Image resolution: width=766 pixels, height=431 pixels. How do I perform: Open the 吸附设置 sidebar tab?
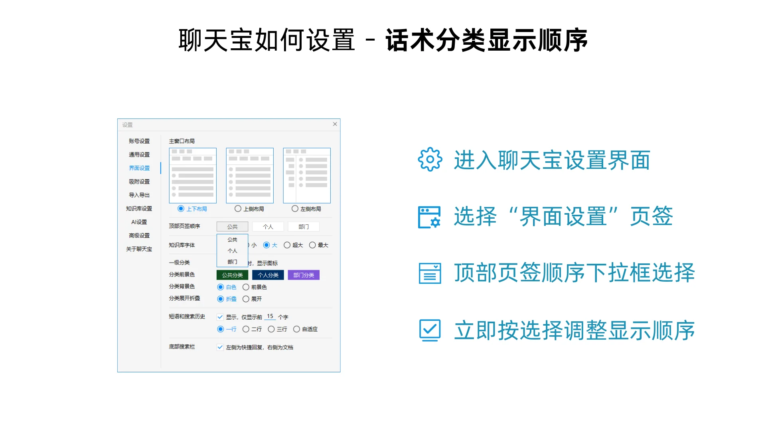(139, 182)
